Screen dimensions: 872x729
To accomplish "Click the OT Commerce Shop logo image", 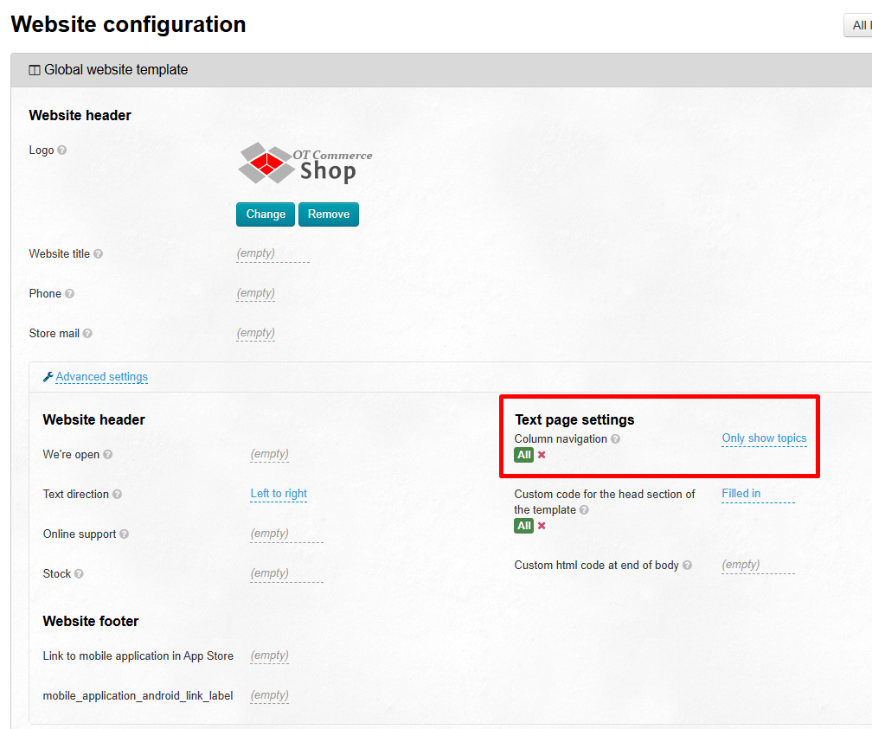I will click(305, 163).
